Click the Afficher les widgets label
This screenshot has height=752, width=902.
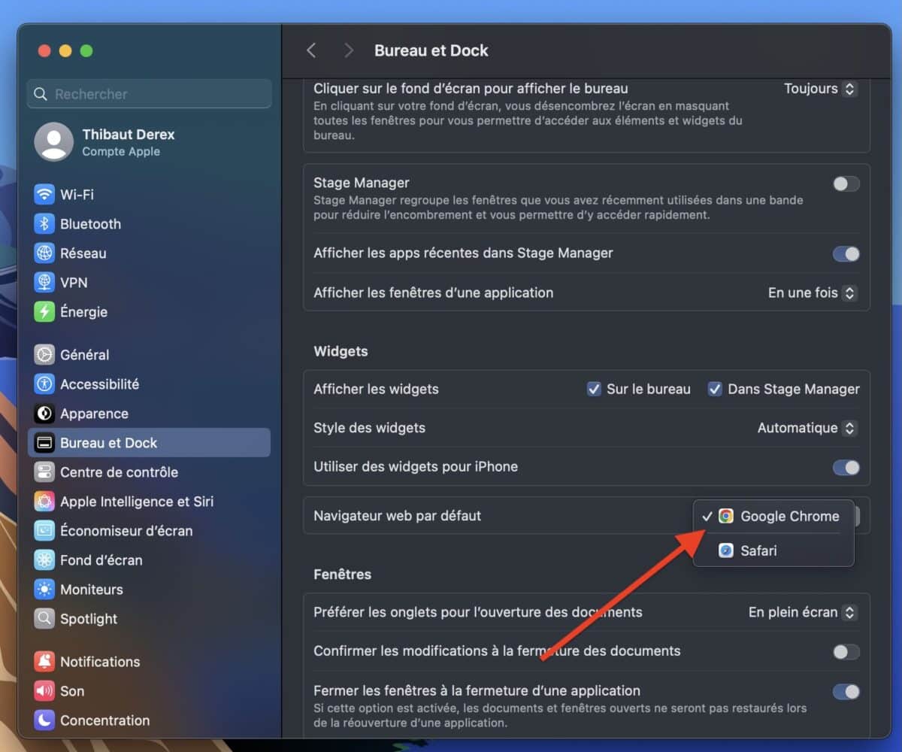click(376, 389)
